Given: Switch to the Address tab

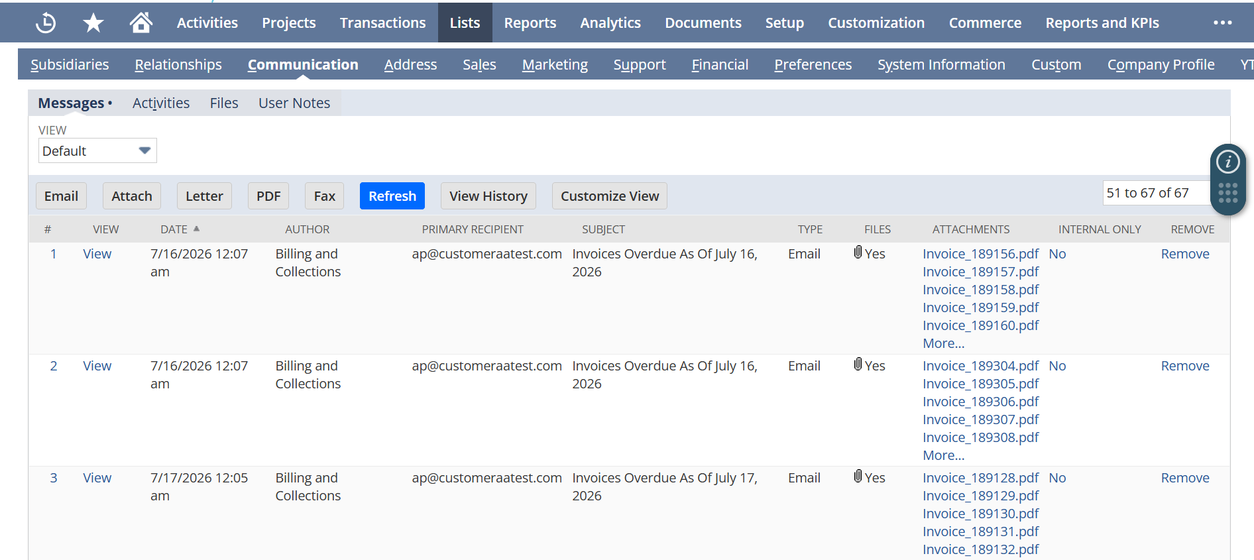Looking at the screenshot, I should [x=410, y=64].
